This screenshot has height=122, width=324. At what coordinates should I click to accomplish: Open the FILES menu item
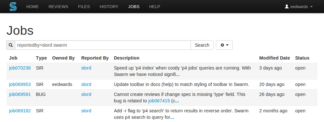(84, 6)
